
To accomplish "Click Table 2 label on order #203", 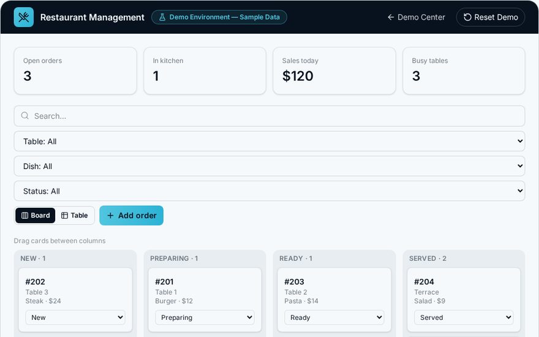I will [x=296, y=292].
